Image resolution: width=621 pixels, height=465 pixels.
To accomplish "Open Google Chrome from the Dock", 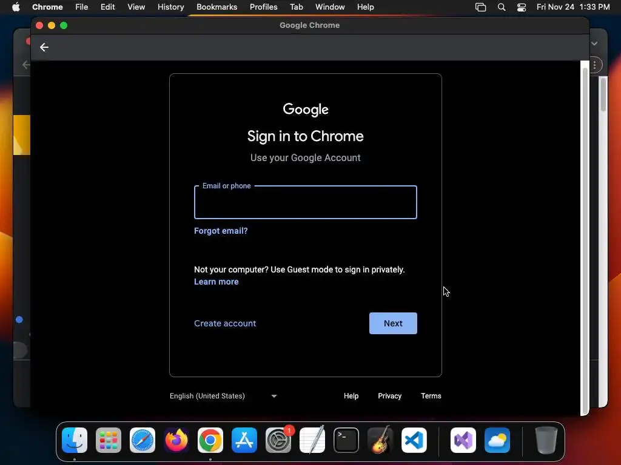I will (210, 440).
